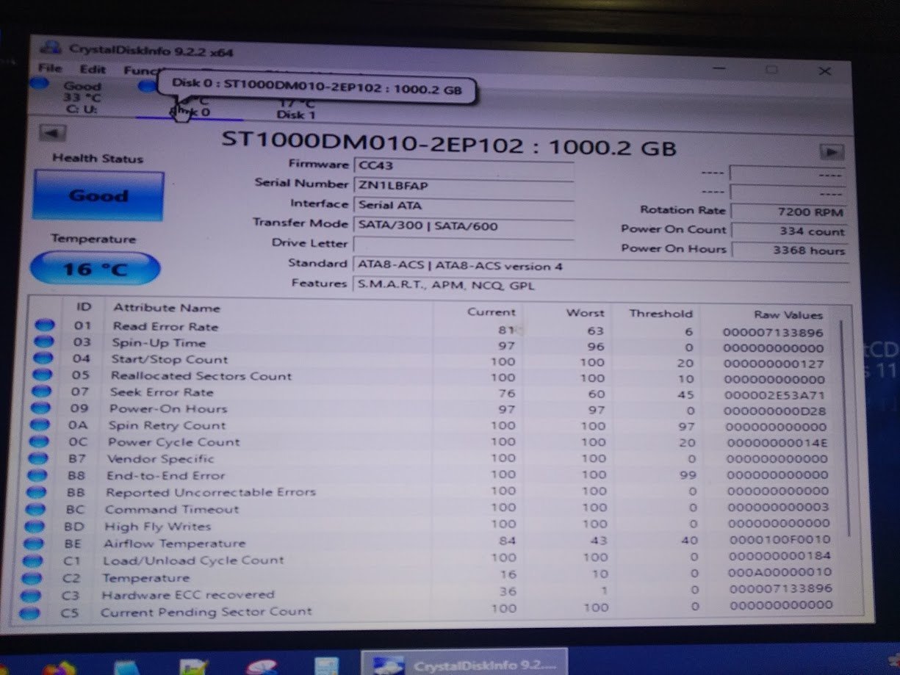900x675 pixels.
Task: Click status orb for Reallocated Sectors Count
Action: point(44,375)
